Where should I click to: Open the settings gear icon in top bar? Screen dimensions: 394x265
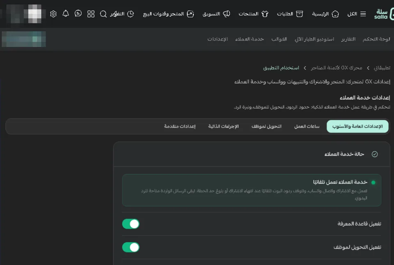(x=53, y=14)
